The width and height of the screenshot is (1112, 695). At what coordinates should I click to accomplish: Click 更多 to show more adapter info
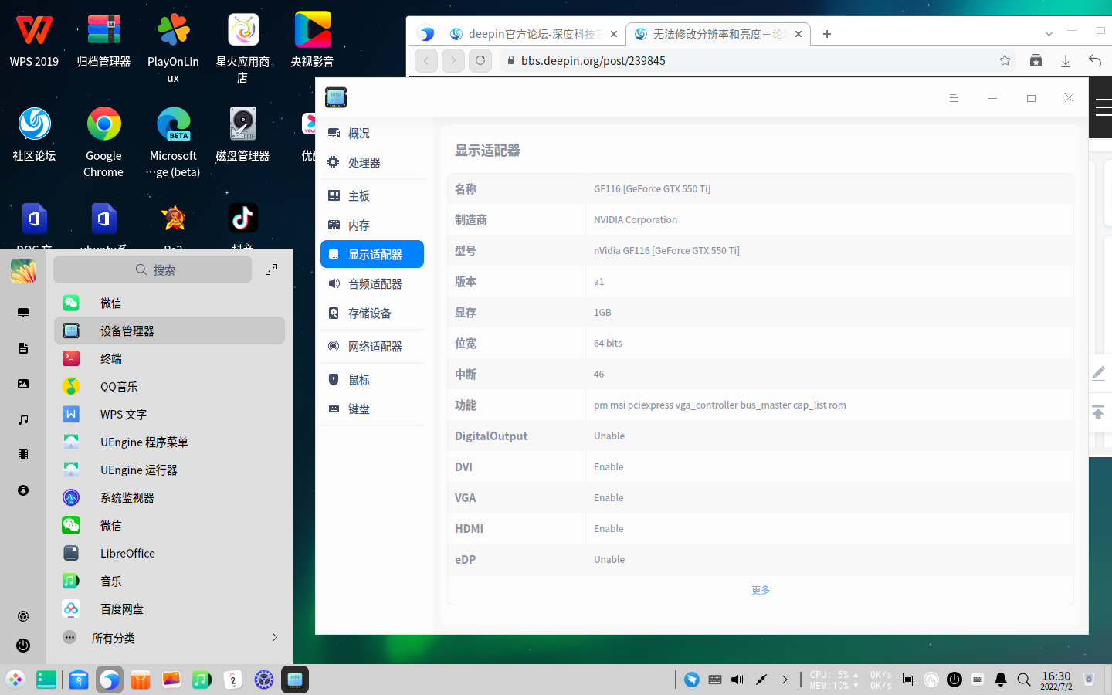click(x=760, y=589)
